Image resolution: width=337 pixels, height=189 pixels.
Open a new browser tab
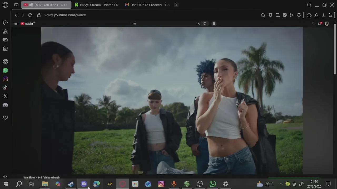[176, 5]
